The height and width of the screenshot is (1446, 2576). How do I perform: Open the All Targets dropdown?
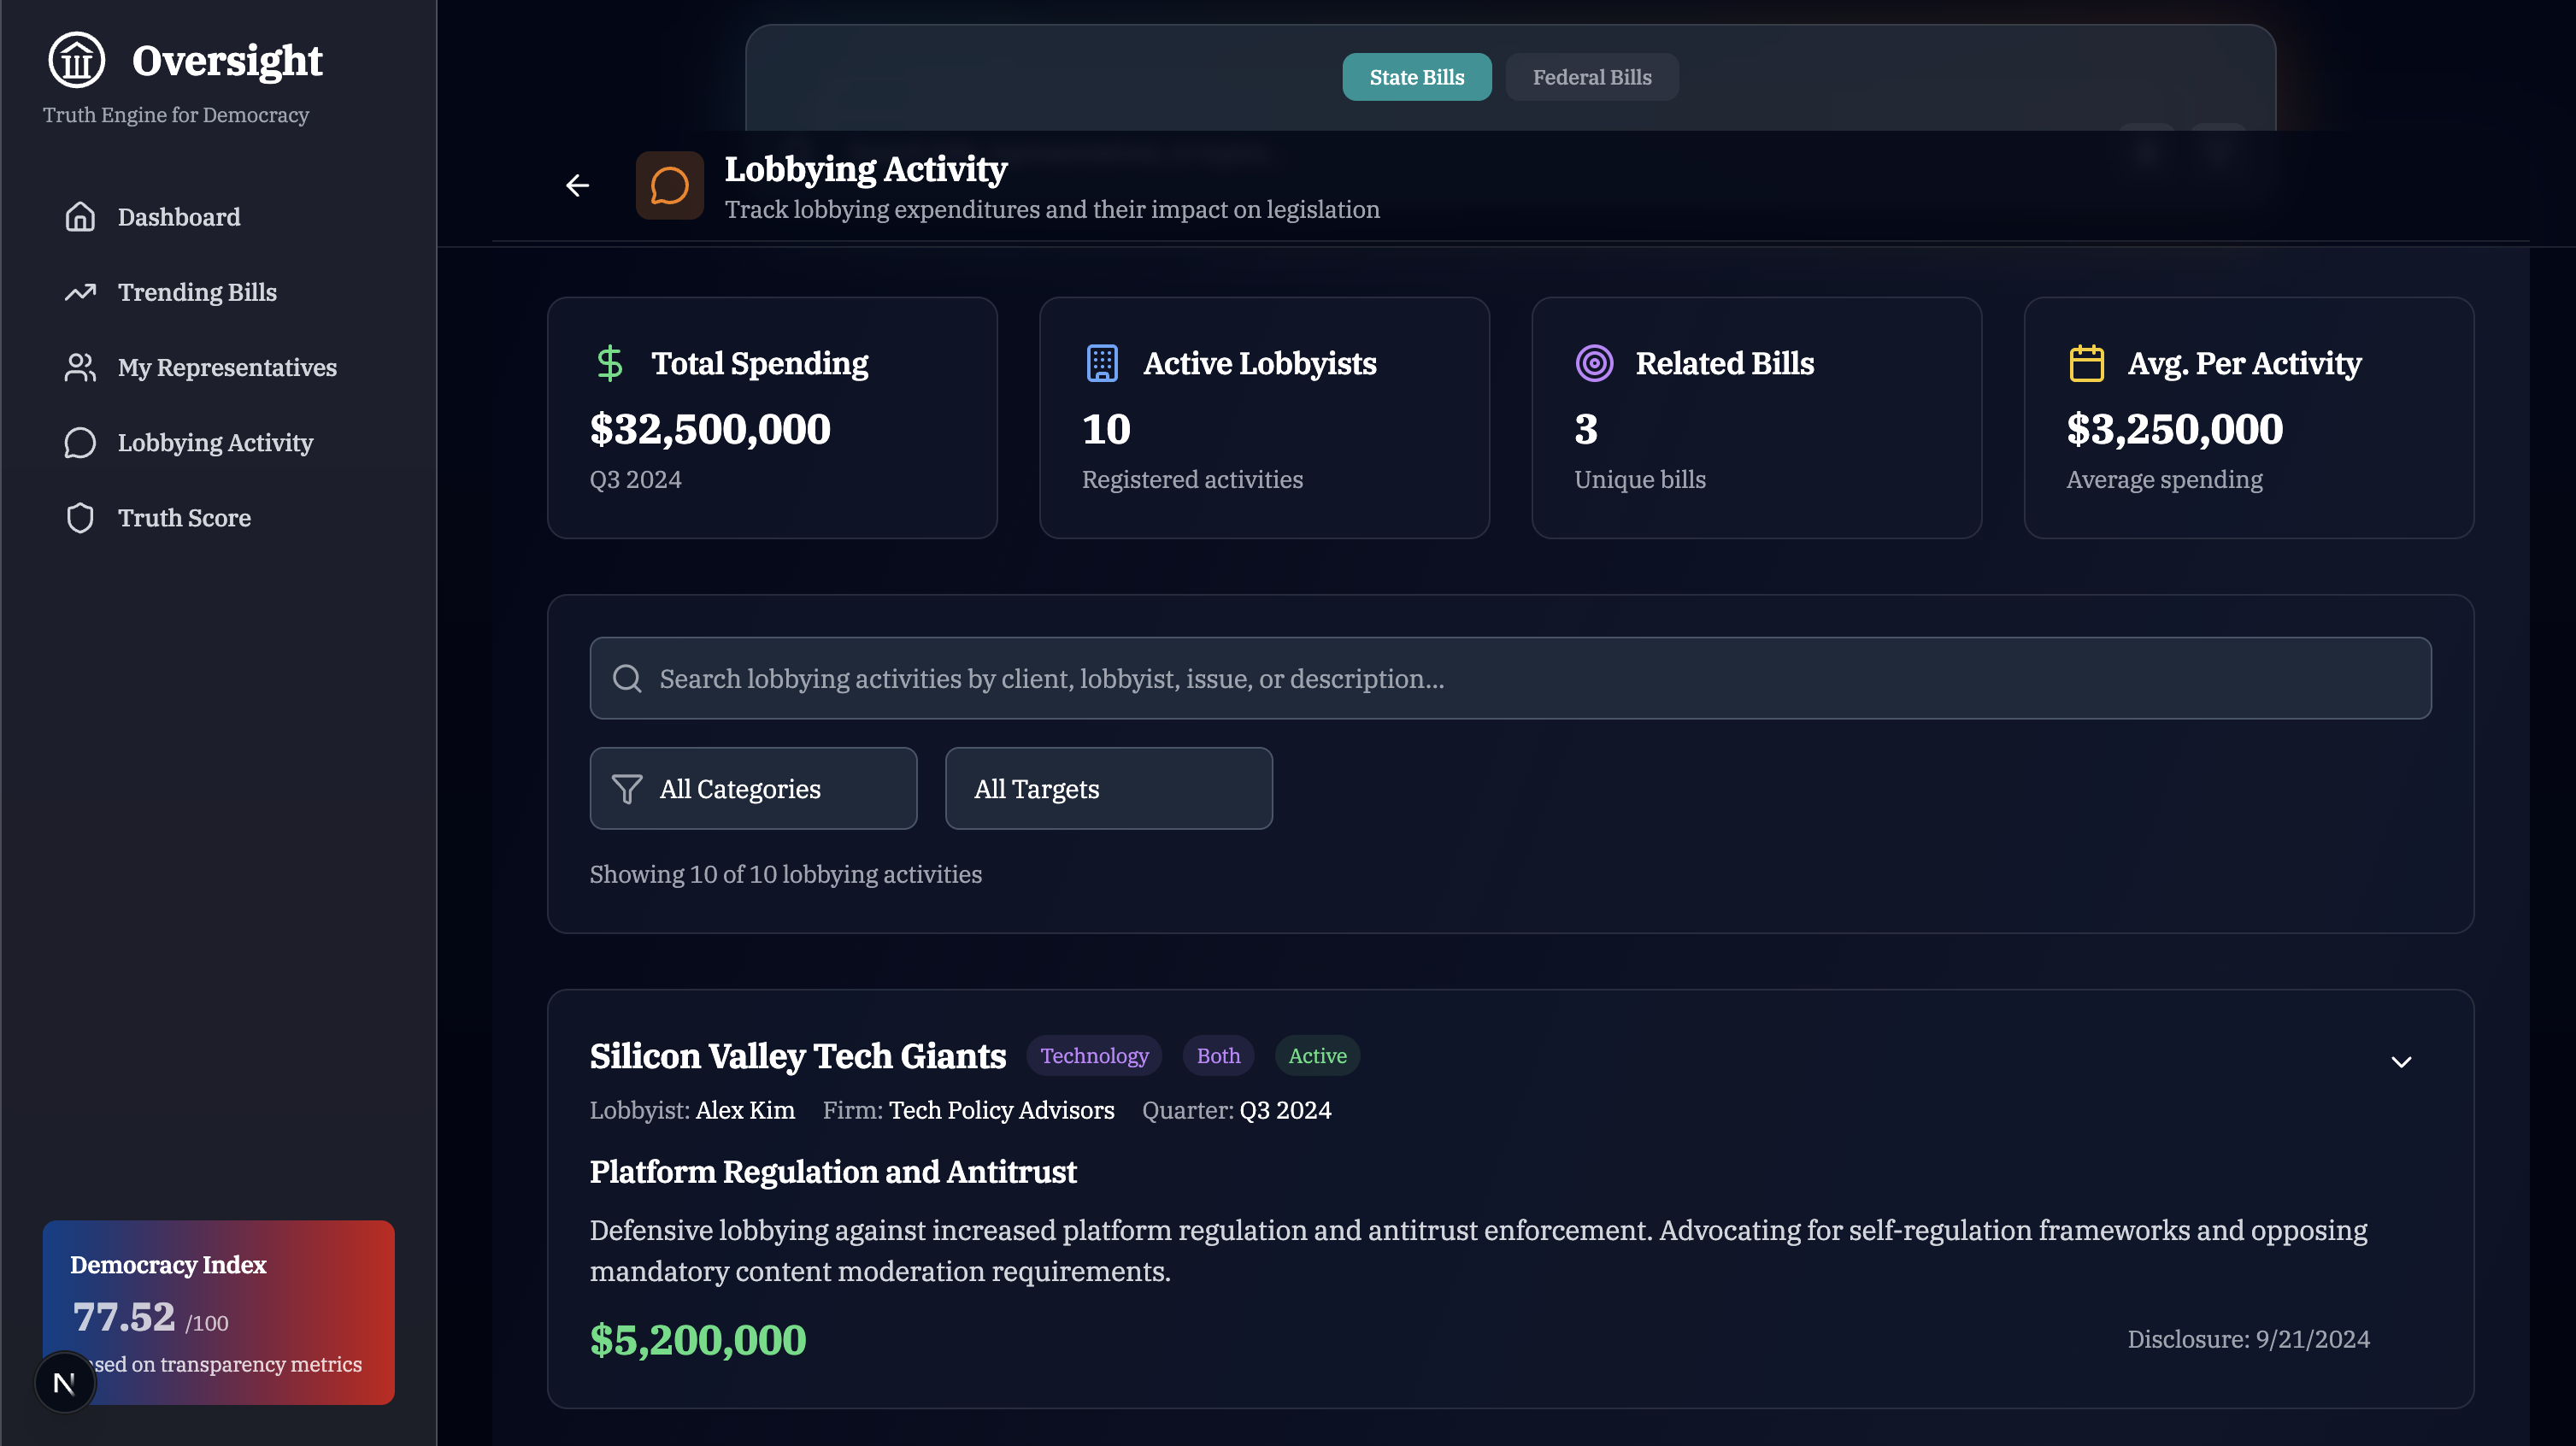[x=1108, y=788]
